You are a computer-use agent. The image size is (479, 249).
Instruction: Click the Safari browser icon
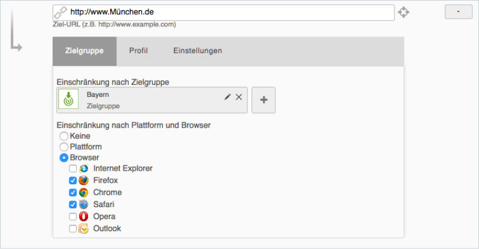pos(83,204)
